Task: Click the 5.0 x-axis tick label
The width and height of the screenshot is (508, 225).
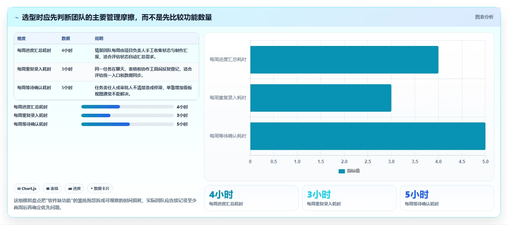Action: (x=485, y=161)
